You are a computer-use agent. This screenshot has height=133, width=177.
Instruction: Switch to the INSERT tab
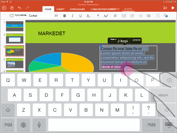point(60,9)
